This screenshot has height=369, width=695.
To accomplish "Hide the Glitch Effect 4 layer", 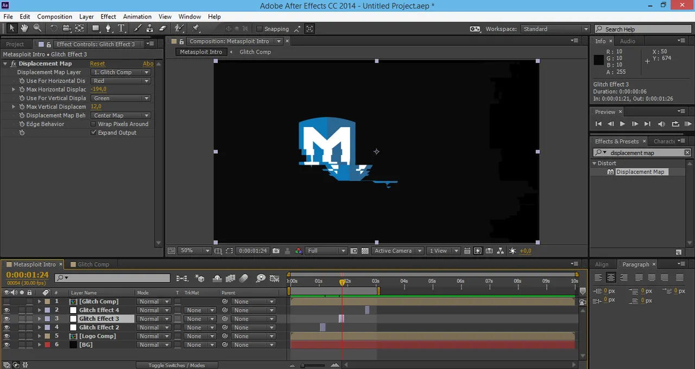I will [x=7, y=310].
